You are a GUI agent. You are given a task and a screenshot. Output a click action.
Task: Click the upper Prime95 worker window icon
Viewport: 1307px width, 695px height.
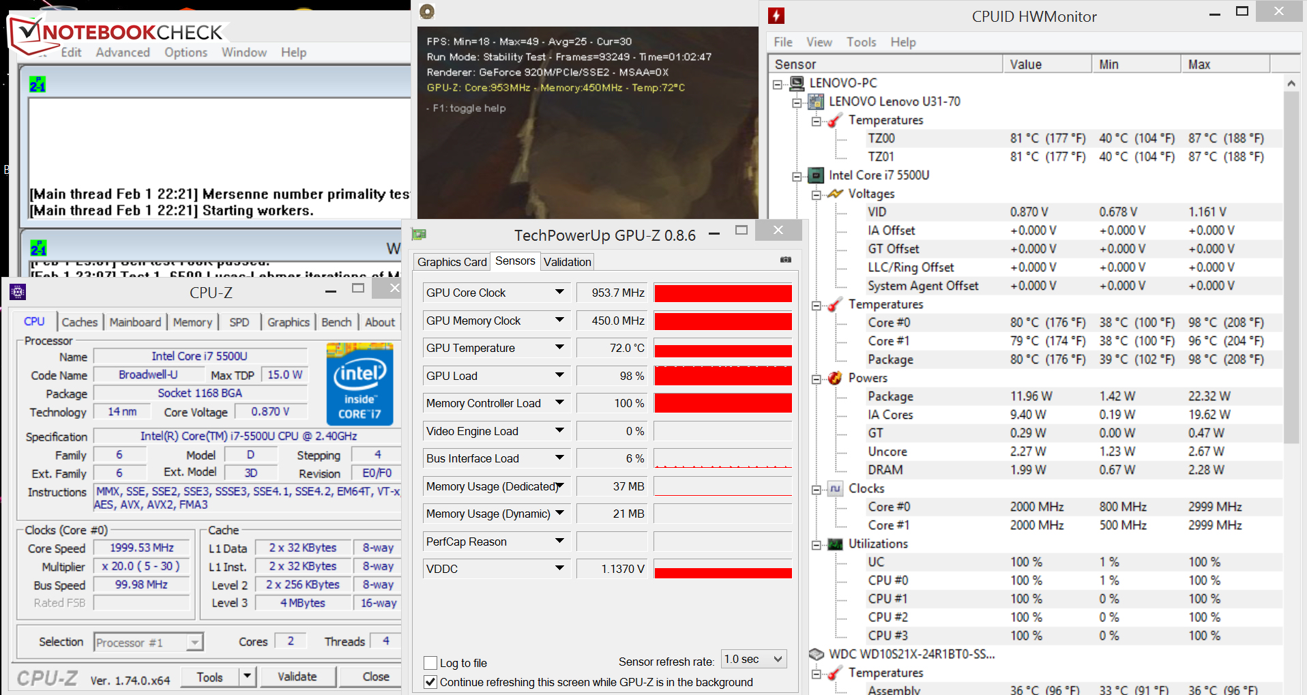(38, 85)
